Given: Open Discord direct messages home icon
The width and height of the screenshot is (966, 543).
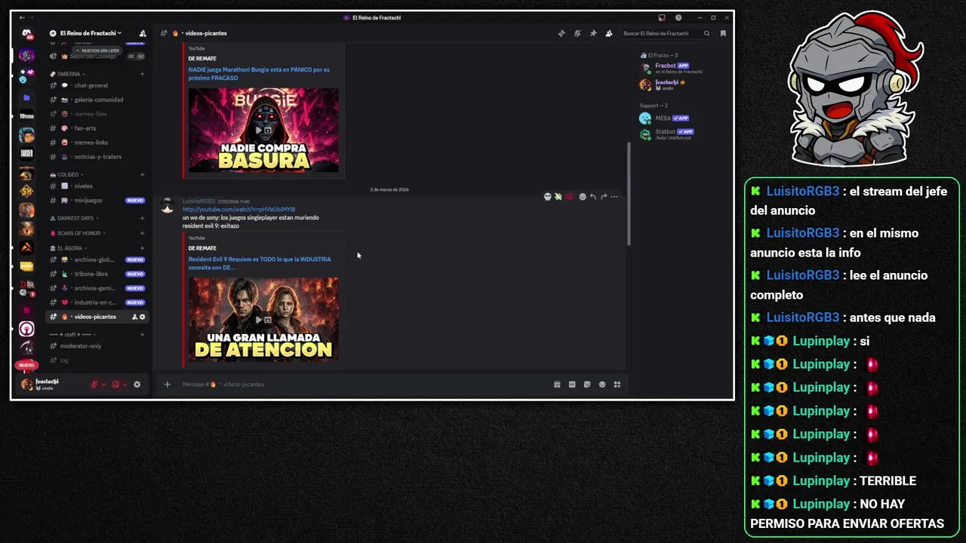Looking at the screenshot, I should point(26,34).
